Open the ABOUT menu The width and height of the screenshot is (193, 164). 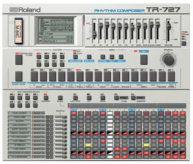(121, 57)
